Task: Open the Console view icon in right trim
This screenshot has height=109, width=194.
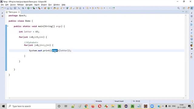Action: 192,39
